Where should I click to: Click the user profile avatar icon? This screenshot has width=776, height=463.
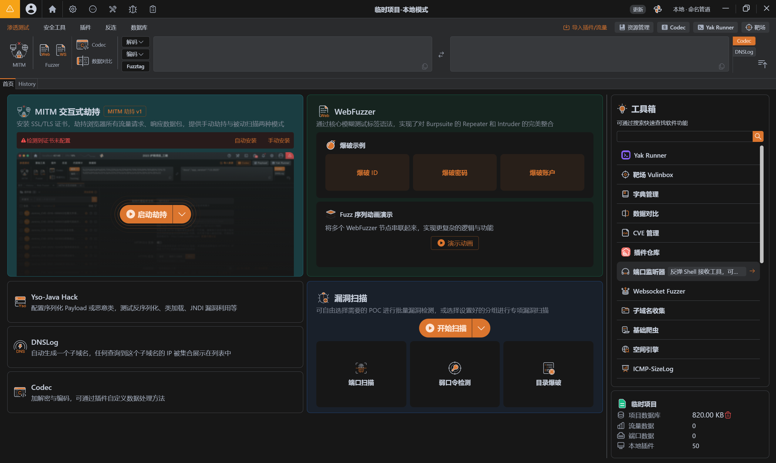[x=31, y=9]
